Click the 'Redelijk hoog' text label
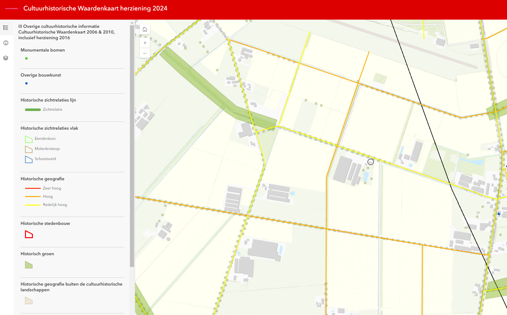Screen dimensions: 507x315 [x=55, y=205]
